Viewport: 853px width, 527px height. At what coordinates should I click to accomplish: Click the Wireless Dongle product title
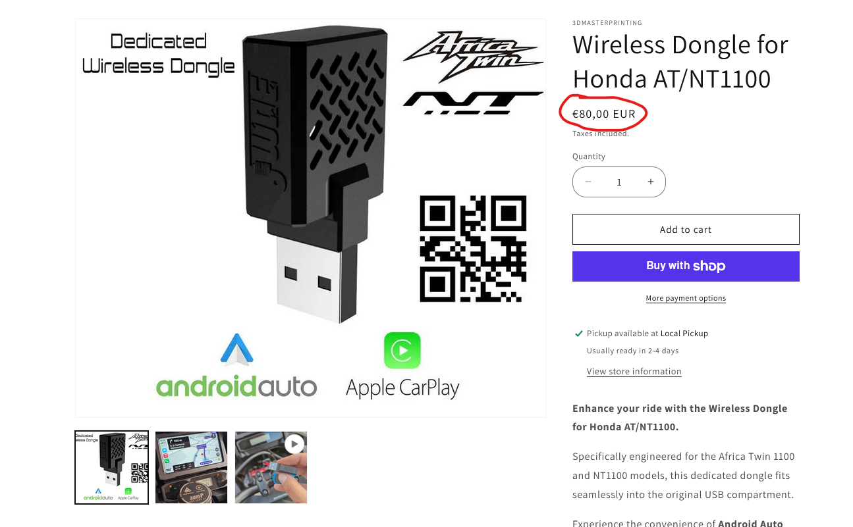click(680, 62)
